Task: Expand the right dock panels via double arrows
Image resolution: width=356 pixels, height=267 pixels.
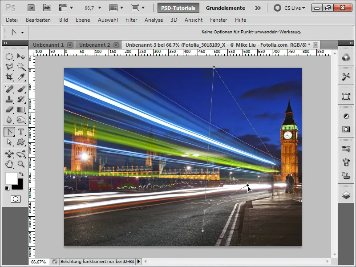Action: click(351, 43)
